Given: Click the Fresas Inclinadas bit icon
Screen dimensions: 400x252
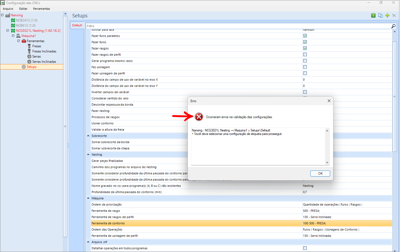Looking at the screenshot, I should pyautogui.click(x=29, y=51).
